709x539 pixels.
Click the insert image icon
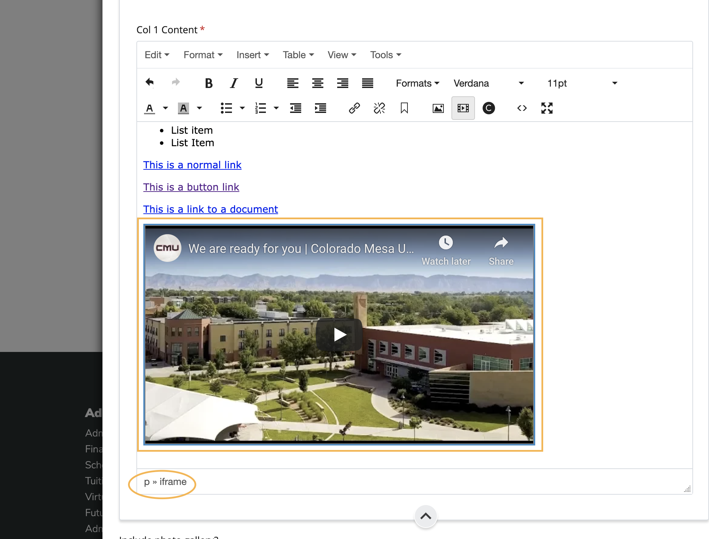coord(438,108)
